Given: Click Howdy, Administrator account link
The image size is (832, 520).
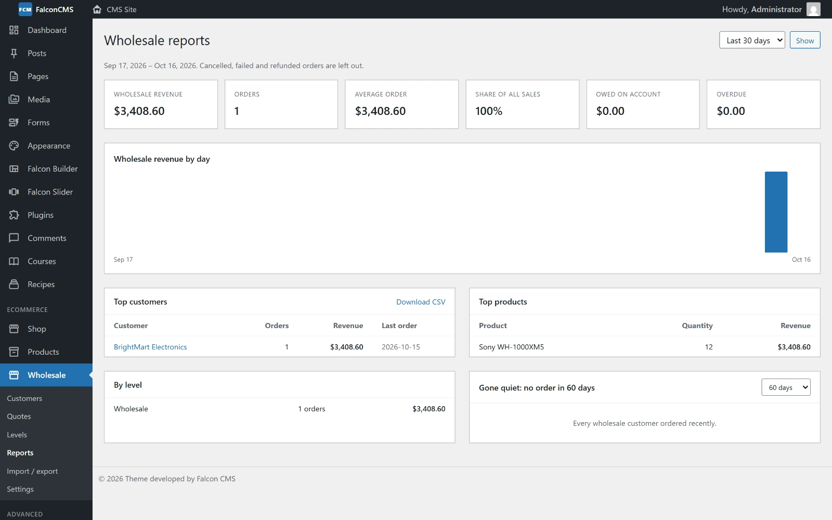Looking at the screenshot, I should coord(762,9).
